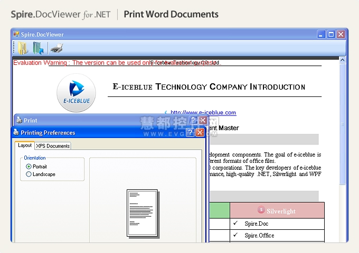Close the Print dialog
This screenshot has width=359, height=253.
click(x=203, y=120)
